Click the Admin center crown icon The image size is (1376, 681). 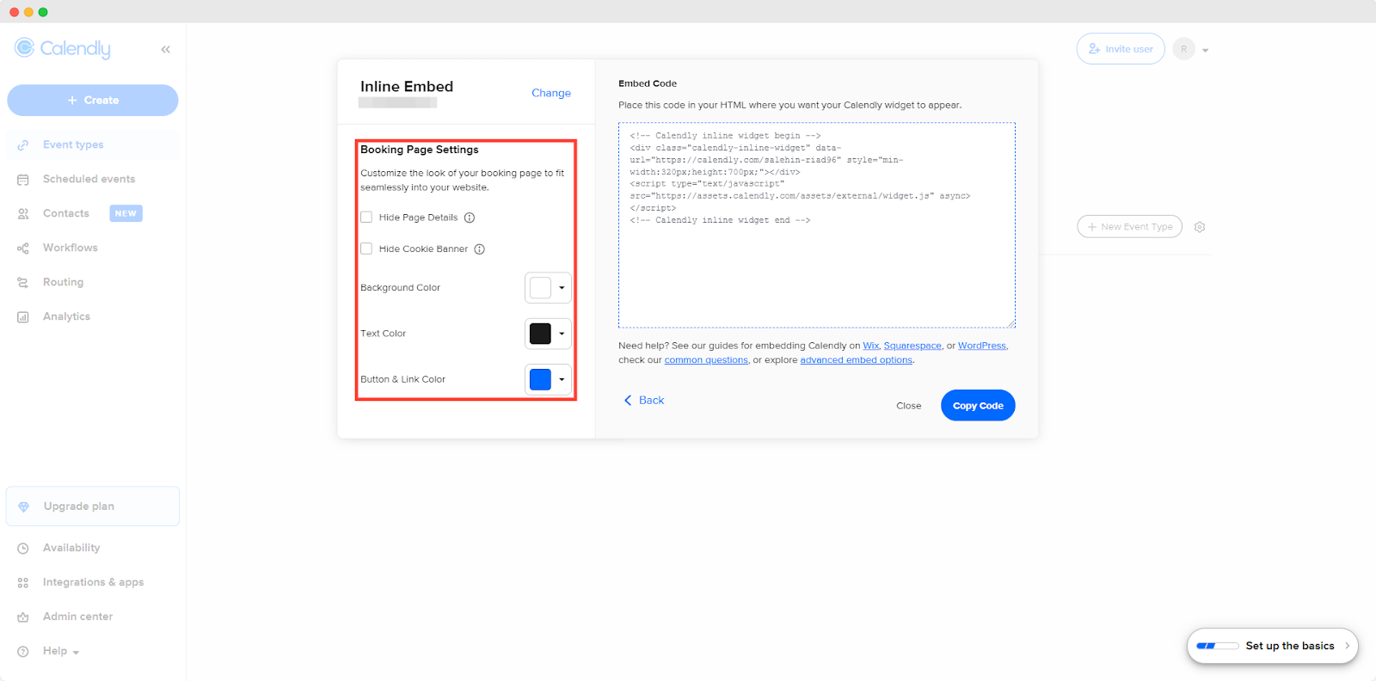23,617
